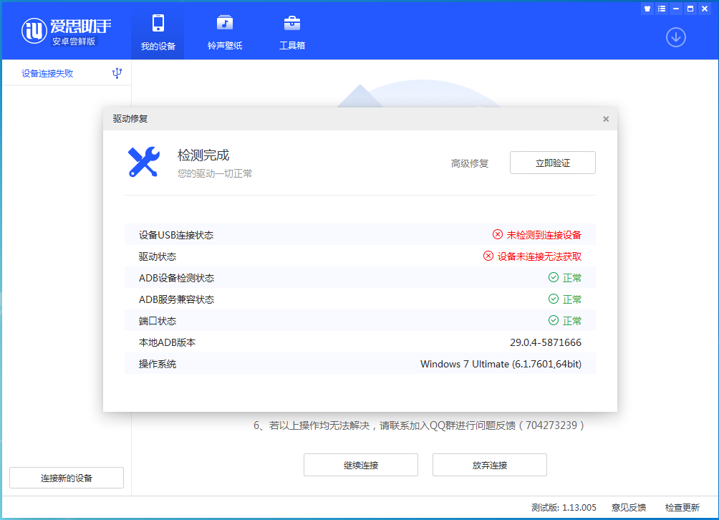Click the USB icon beside 设备连接失败
This screenshot has width=719, height=520.
[117, 72]
